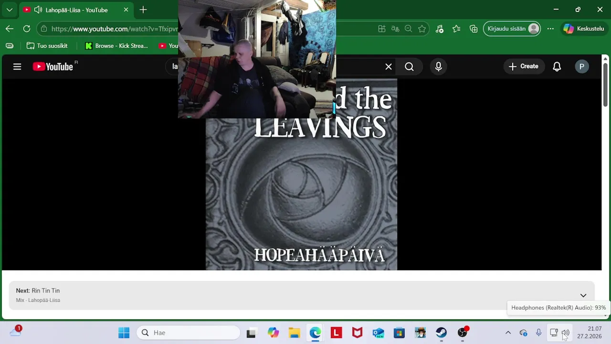Open the weather widget on taskbar
Viewport: 611px width, 344px height.
point(15,332)
